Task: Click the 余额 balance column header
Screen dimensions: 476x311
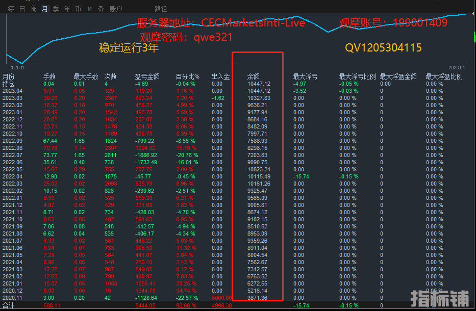Action: point(254,76)
